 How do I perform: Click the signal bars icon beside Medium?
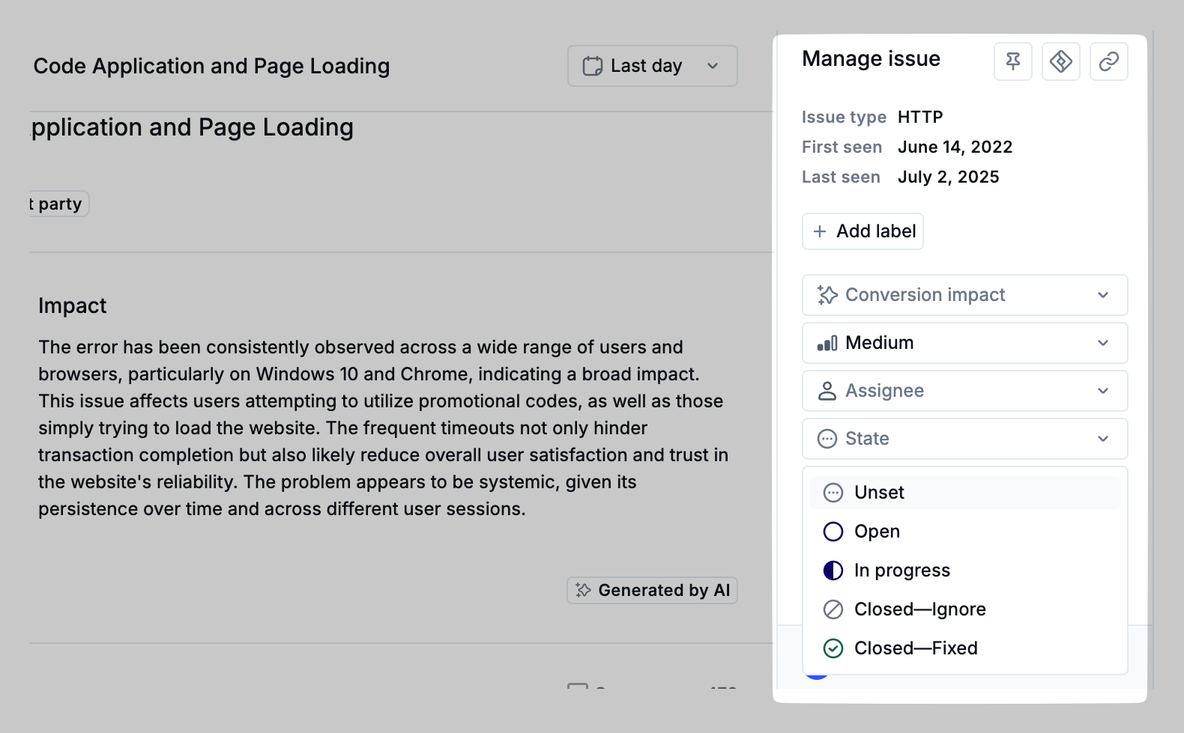tap(827, 343)
